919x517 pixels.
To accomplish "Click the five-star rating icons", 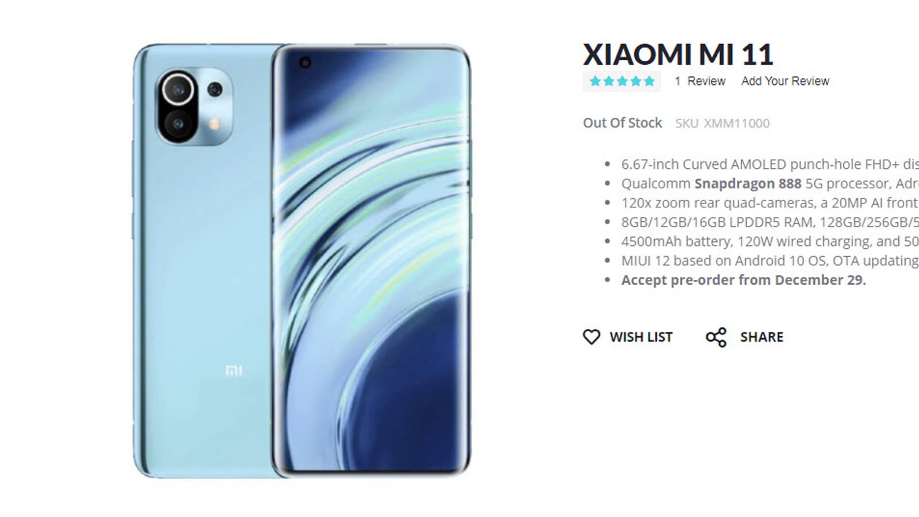I will click(622, 81).
